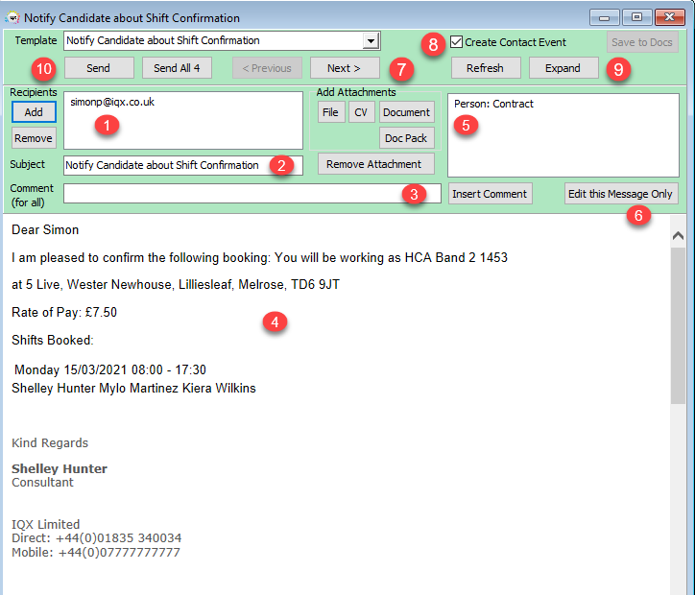Click into the Comment (for all) field
The height and width of the screenshot is (595, 695).
pos(252,194)
